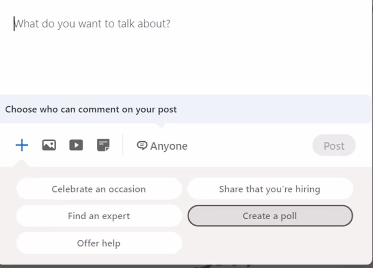
Task: Click the Post button
Action: 334,146
